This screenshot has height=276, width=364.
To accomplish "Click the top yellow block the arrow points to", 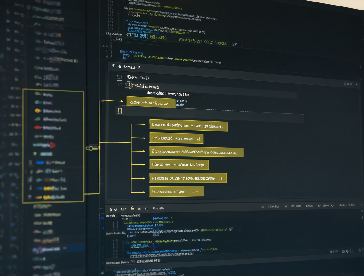I will (151, 103).
